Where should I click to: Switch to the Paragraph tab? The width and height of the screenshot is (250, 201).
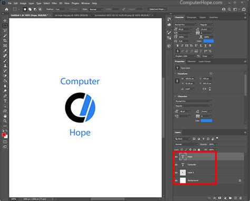(x=191, y=17)
